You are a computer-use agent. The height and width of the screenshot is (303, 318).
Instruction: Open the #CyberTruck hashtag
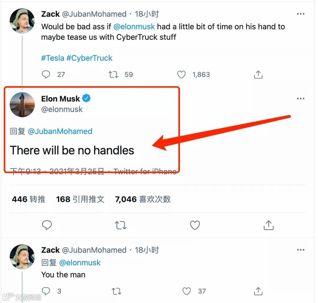[89, 58]
